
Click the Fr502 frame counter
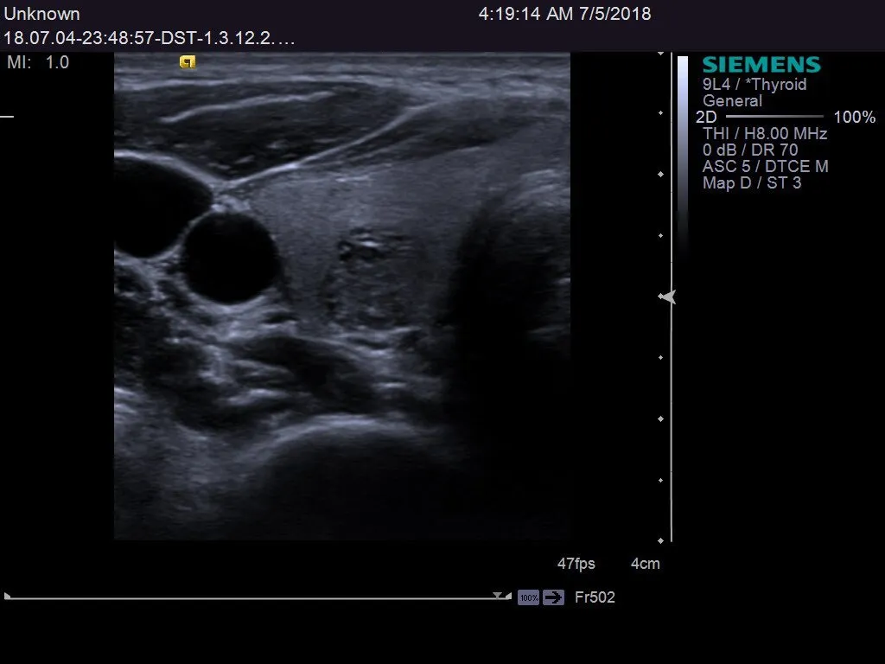tap(595, 597)
